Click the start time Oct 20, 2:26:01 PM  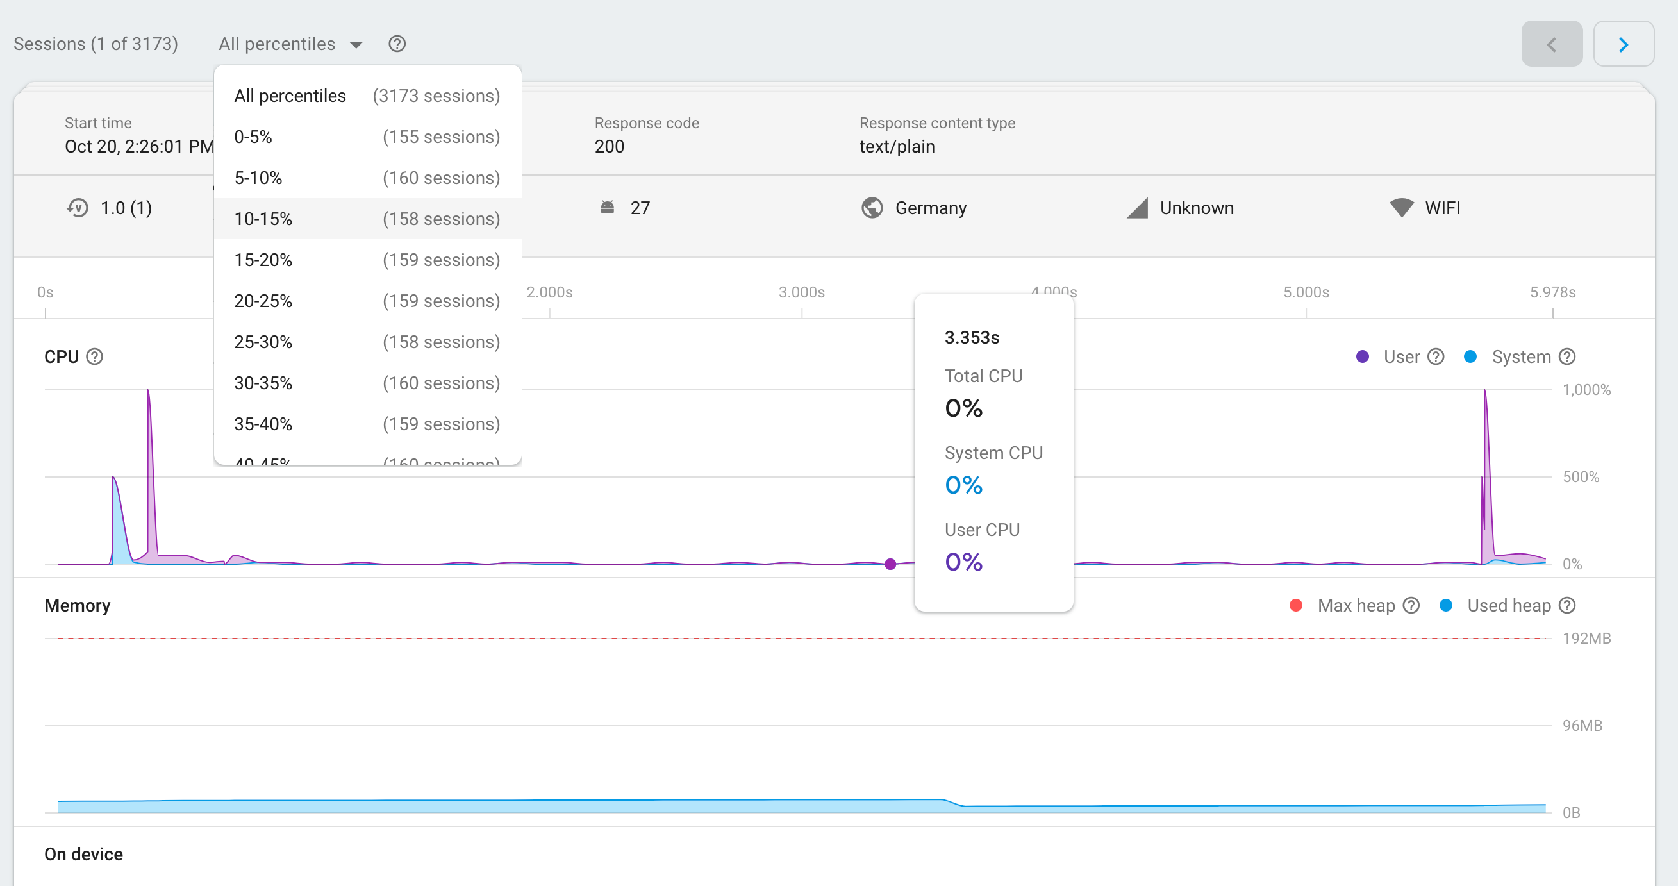pyautogui.click(x=138, y=147)
